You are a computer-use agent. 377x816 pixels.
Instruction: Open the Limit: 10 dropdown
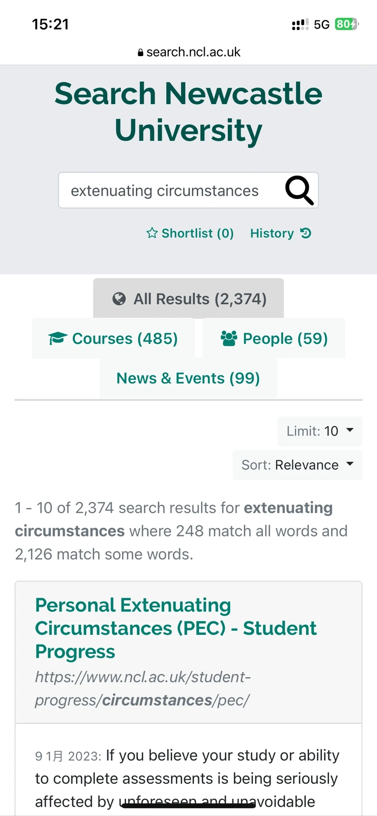tap(320, 431)
